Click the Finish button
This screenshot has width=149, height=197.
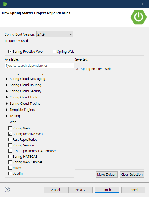click(x=107, y=190)
